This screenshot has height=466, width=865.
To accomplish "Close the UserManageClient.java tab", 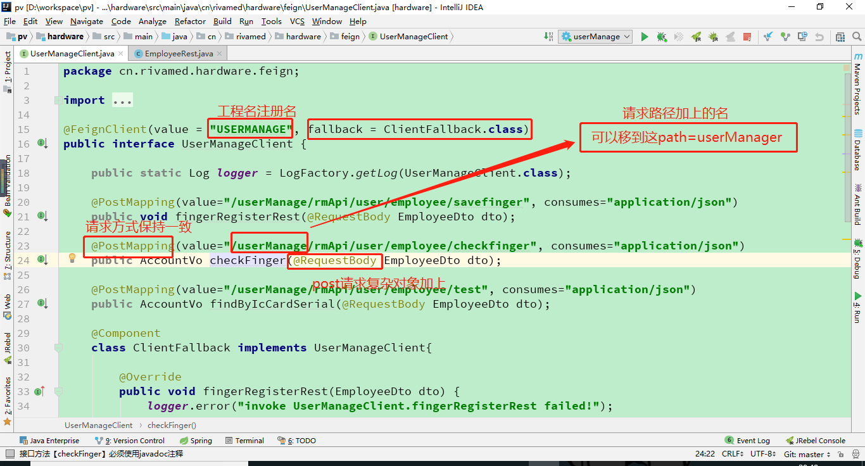I will click(121, 54).
